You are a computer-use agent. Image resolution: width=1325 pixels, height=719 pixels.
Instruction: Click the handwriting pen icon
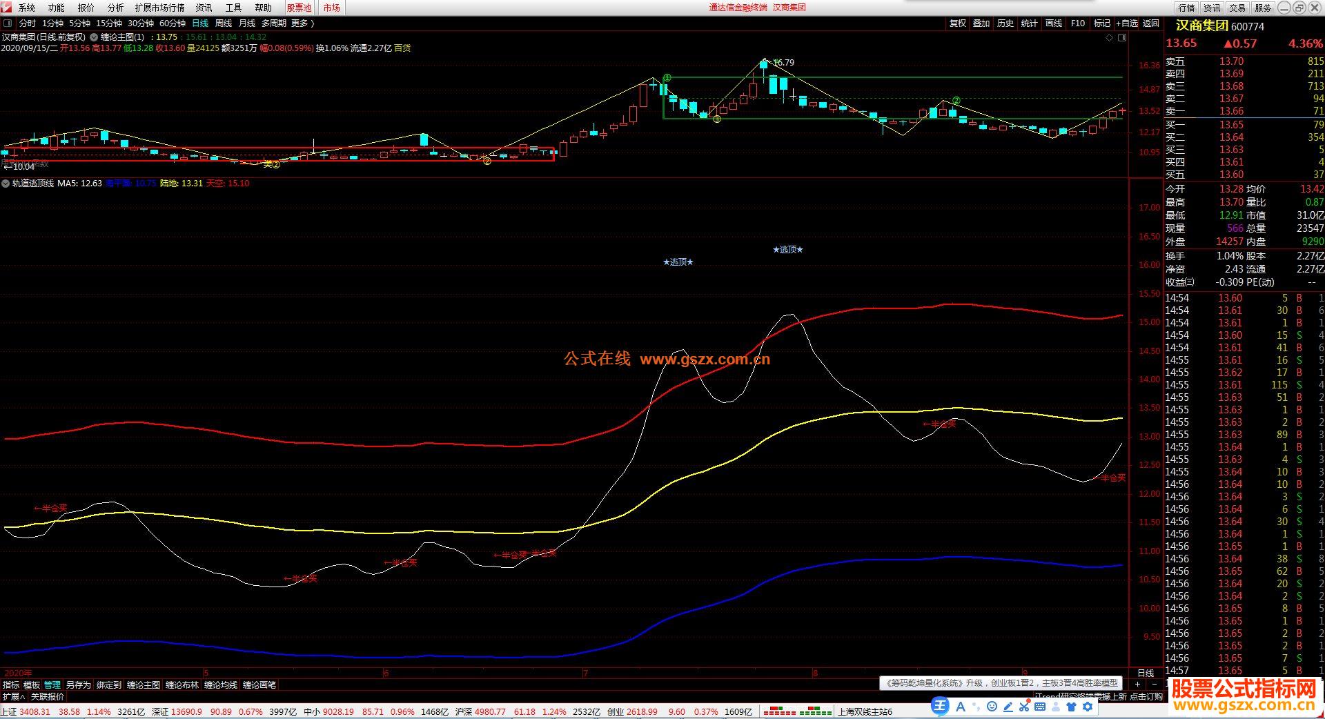point(1008,707)
